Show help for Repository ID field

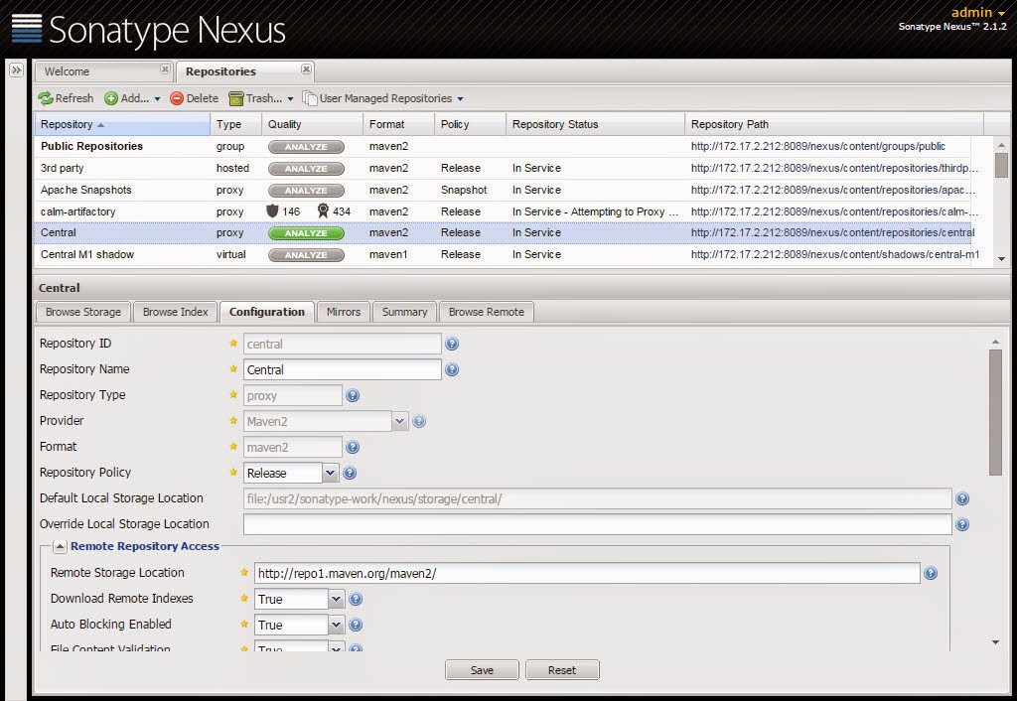[452, 344]
